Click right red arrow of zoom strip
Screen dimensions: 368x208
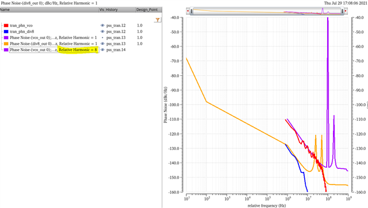point(346,11)
